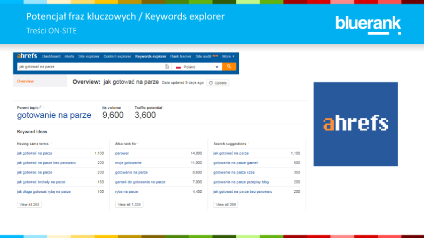The image size is (424, 238).
Task: Select the Overview sidebar tab
Action: click(40, 81)
